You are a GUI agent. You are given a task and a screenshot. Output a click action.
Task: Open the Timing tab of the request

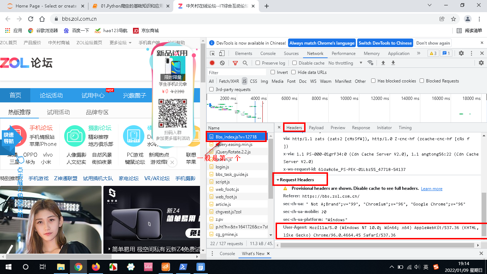405,127
